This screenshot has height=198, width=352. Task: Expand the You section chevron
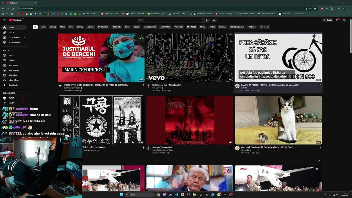click(x=8, y=50)
